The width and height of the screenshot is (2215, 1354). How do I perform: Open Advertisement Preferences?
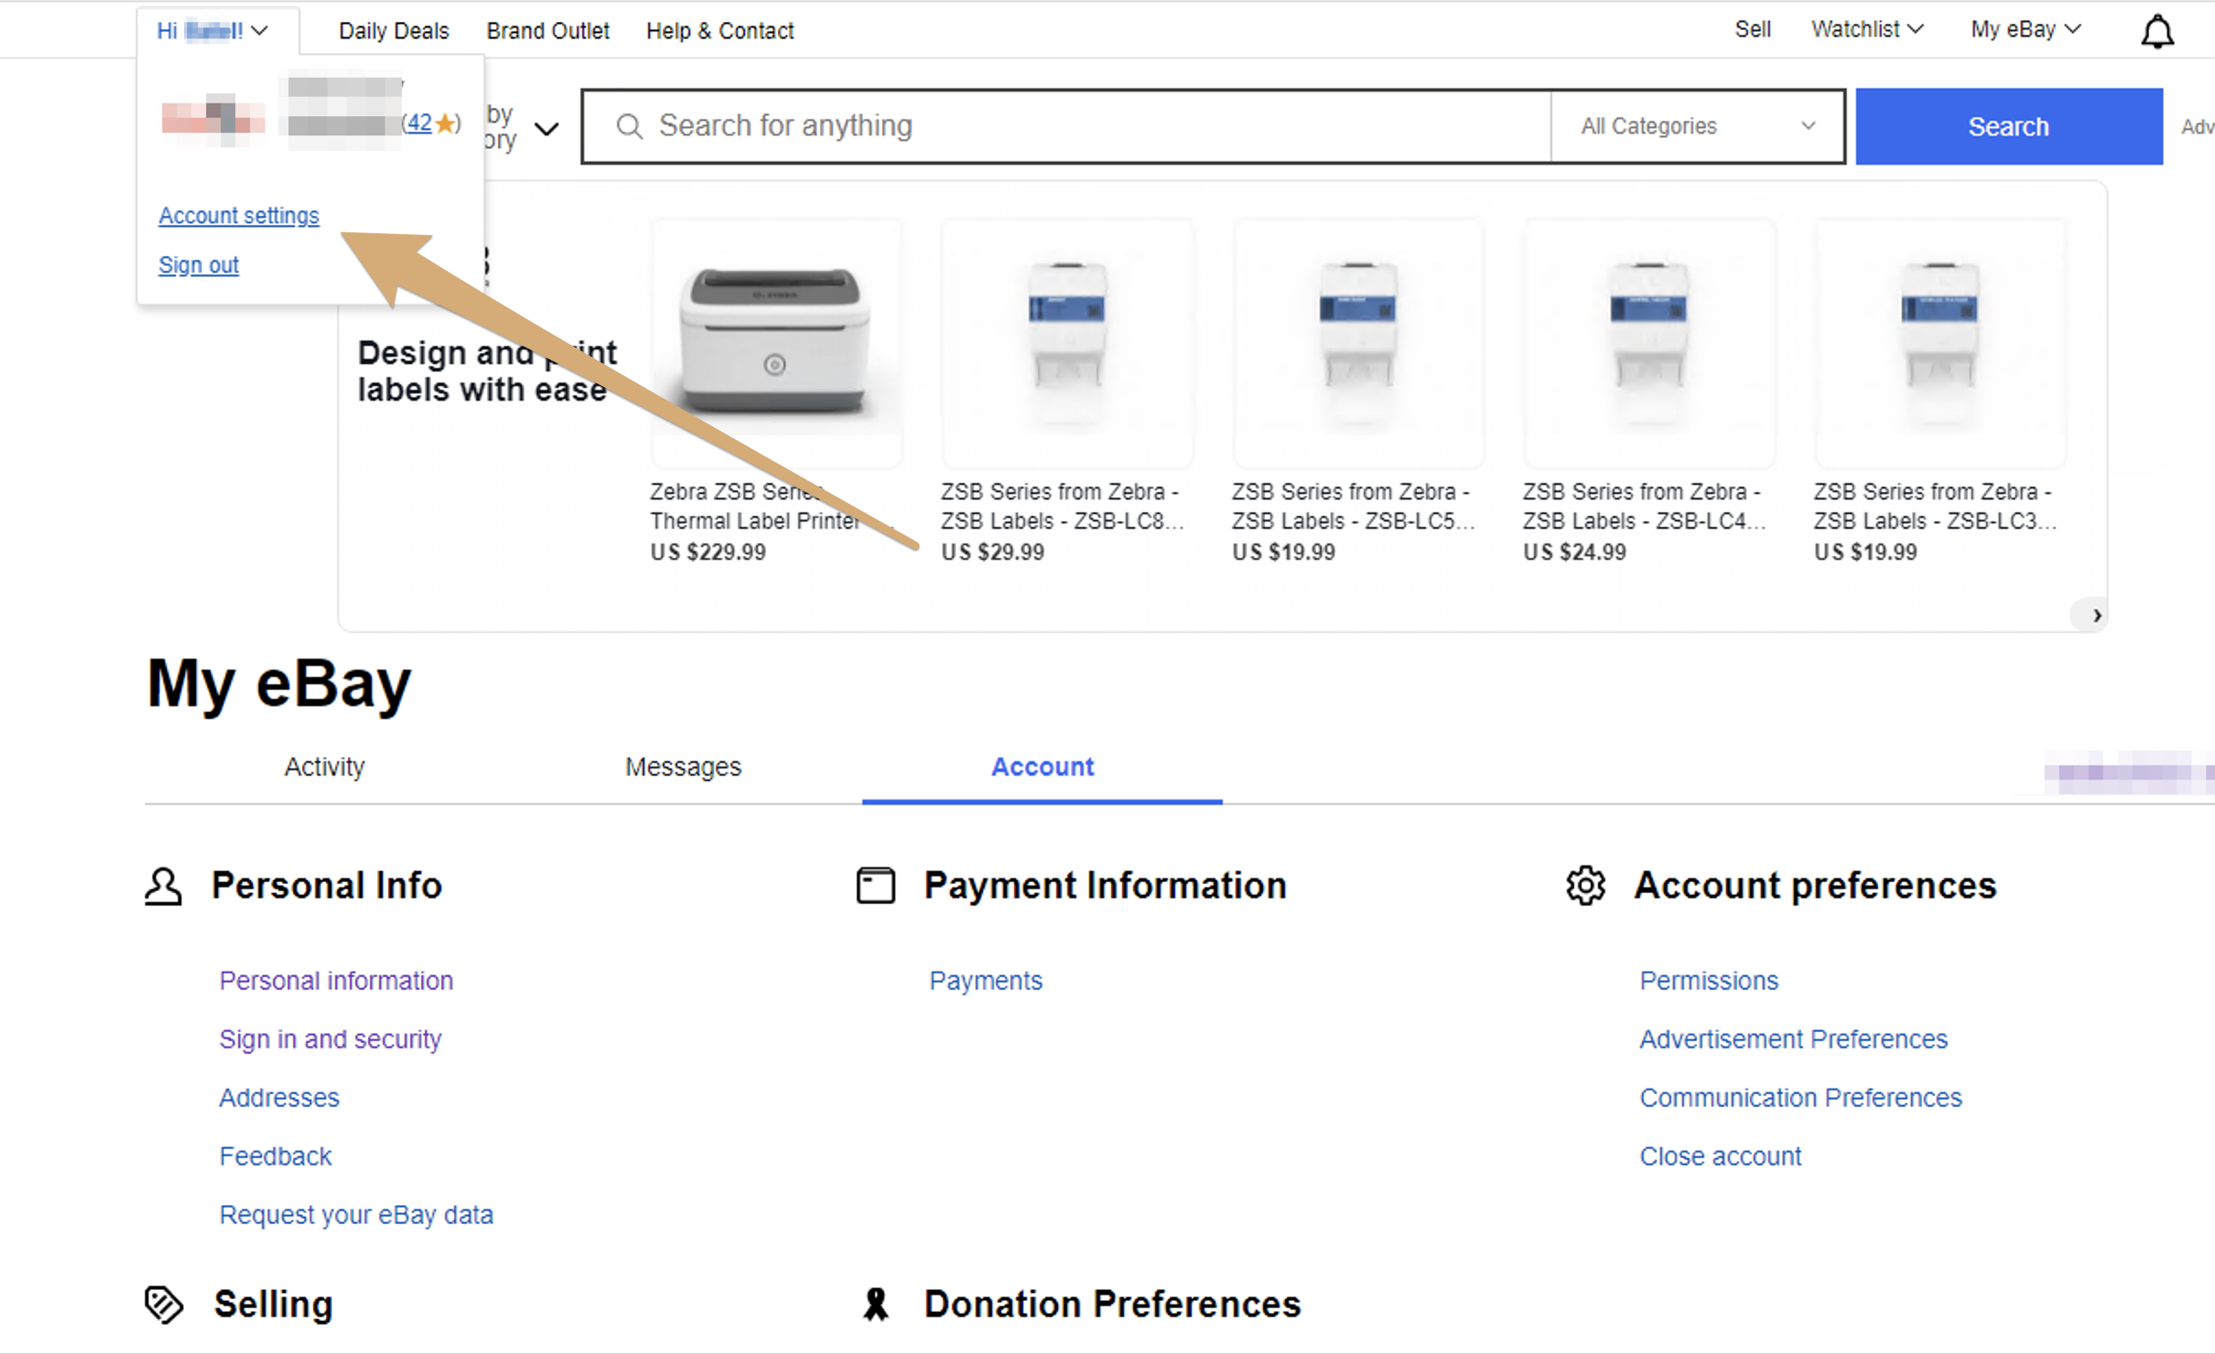point(1794,1039)
